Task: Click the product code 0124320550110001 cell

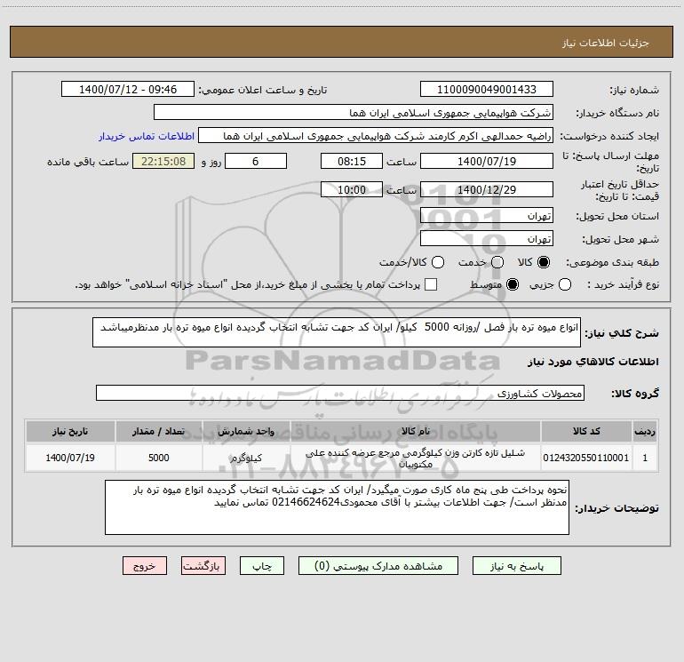Action: (x=586, y=458)
